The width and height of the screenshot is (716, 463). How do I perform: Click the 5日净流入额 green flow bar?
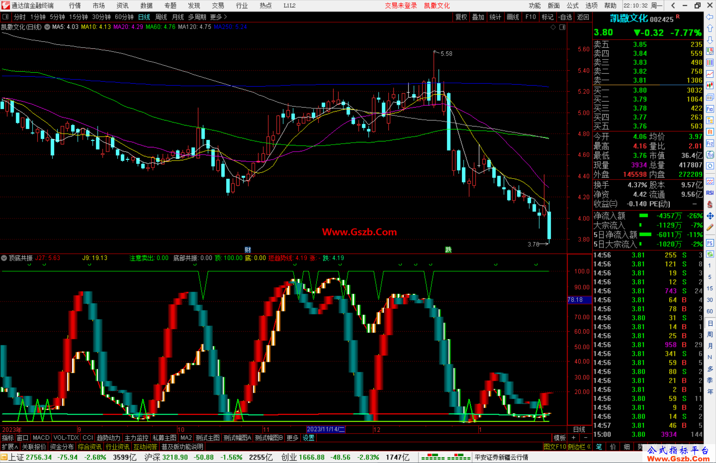point(645,234)
